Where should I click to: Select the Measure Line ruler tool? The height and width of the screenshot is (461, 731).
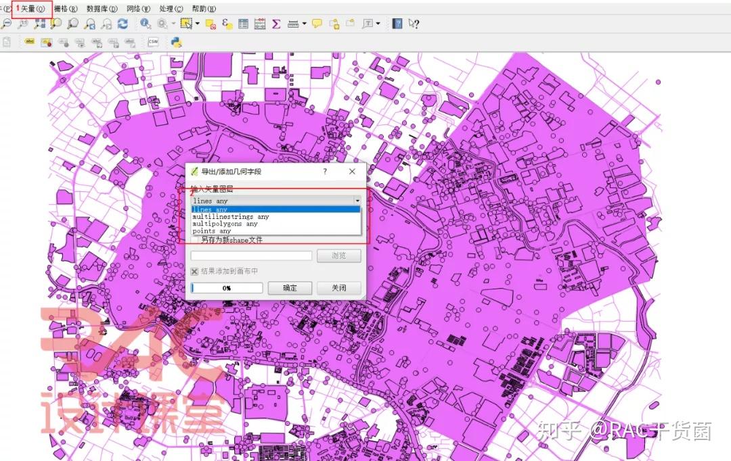coord(293,24)
